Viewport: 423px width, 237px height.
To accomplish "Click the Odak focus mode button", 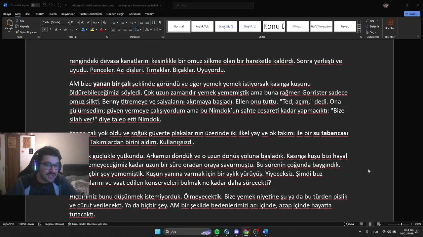I will [x=349, y=224].
